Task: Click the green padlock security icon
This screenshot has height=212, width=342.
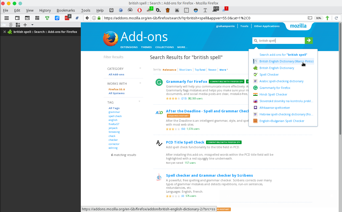Action: [99, 18]
